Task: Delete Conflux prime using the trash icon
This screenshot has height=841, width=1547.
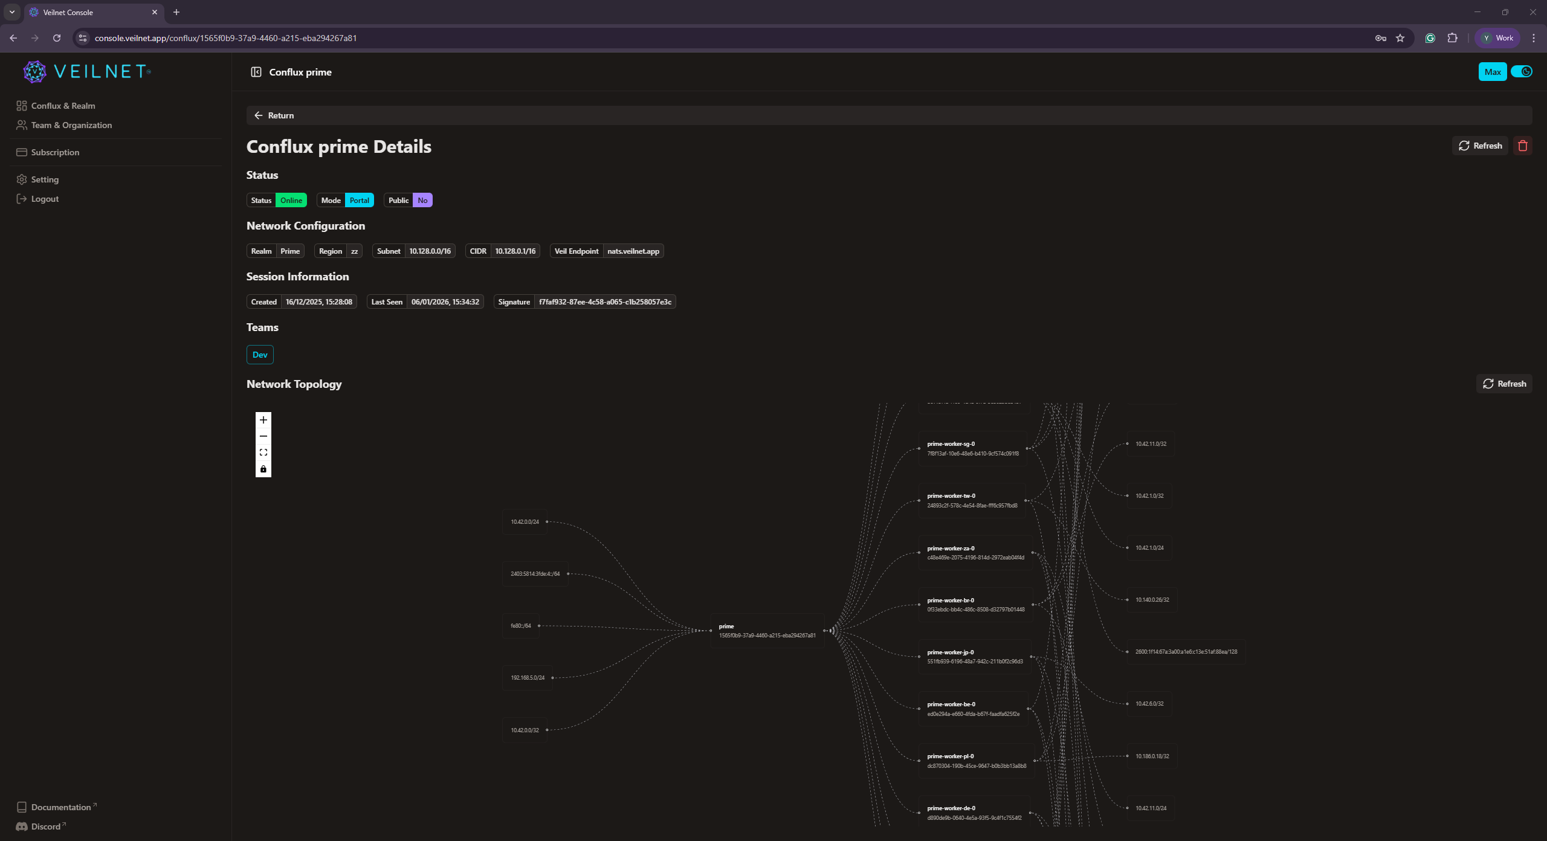Action: (1522, 145)
